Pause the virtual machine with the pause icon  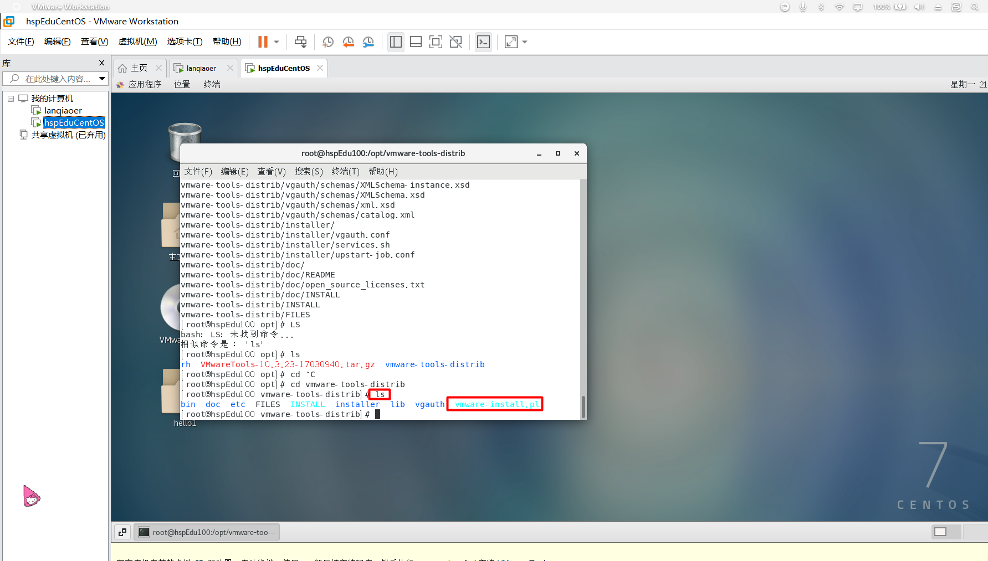click(x=263, y=42)
